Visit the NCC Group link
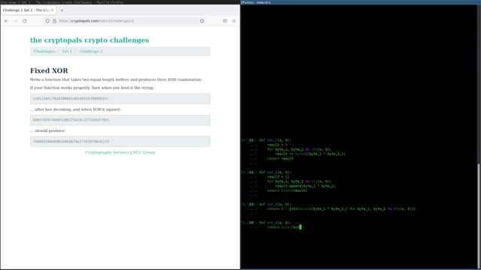The height and width of the screenshot is (270, 481). [x=144, y=152]
